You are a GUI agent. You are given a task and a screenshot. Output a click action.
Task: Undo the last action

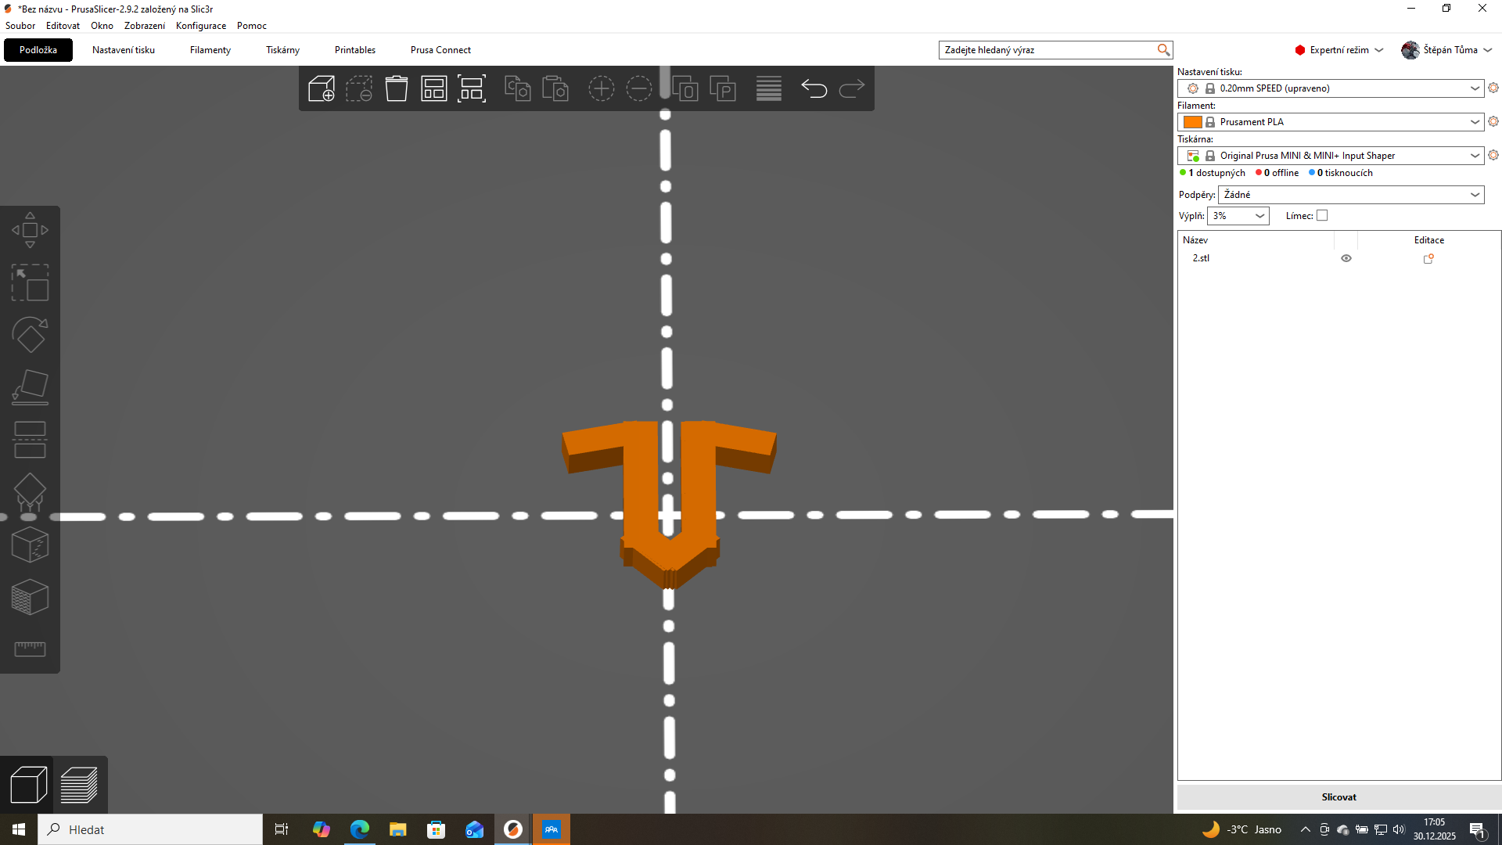[x=814, y=88]
